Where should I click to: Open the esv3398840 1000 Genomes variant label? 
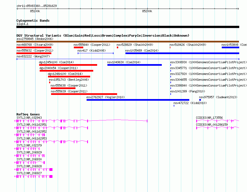click(x=208, y=85)
